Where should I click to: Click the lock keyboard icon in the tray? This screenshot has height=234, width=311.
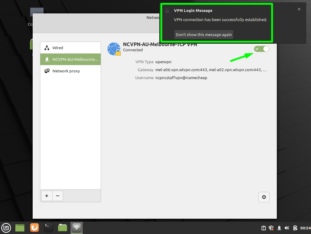(279, 228)
